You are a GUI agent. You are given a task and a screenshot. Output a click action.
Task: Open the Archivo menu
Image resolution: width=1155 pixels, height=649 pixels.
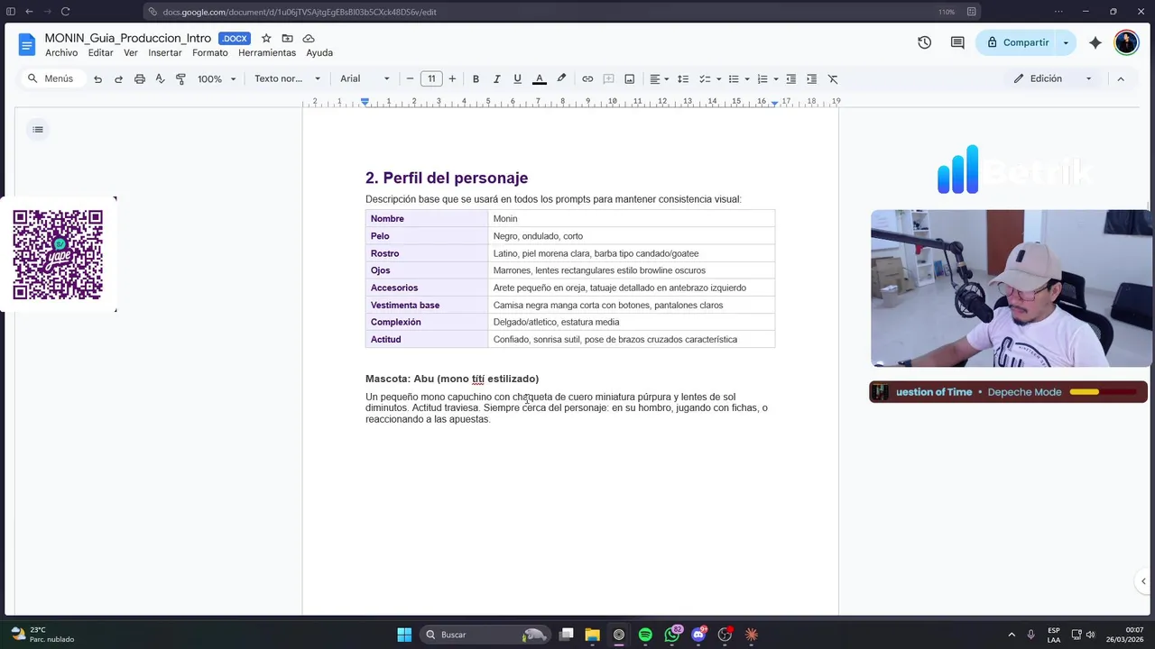(61, 53)
